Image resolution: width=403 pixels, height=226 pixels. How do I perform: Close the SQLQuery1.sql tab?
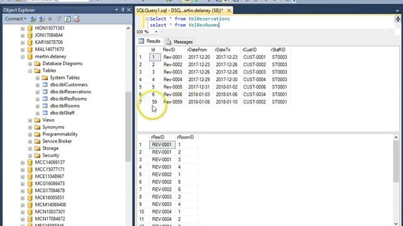pyautogui.click(x=229, y=11)
